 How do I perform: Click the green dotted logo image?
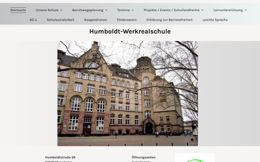click(x=195, y=158)
